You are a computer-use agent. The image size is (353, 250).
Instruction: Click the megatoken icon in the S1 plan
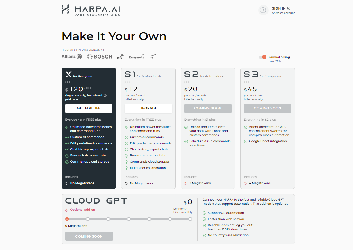[x=127, y=184]
